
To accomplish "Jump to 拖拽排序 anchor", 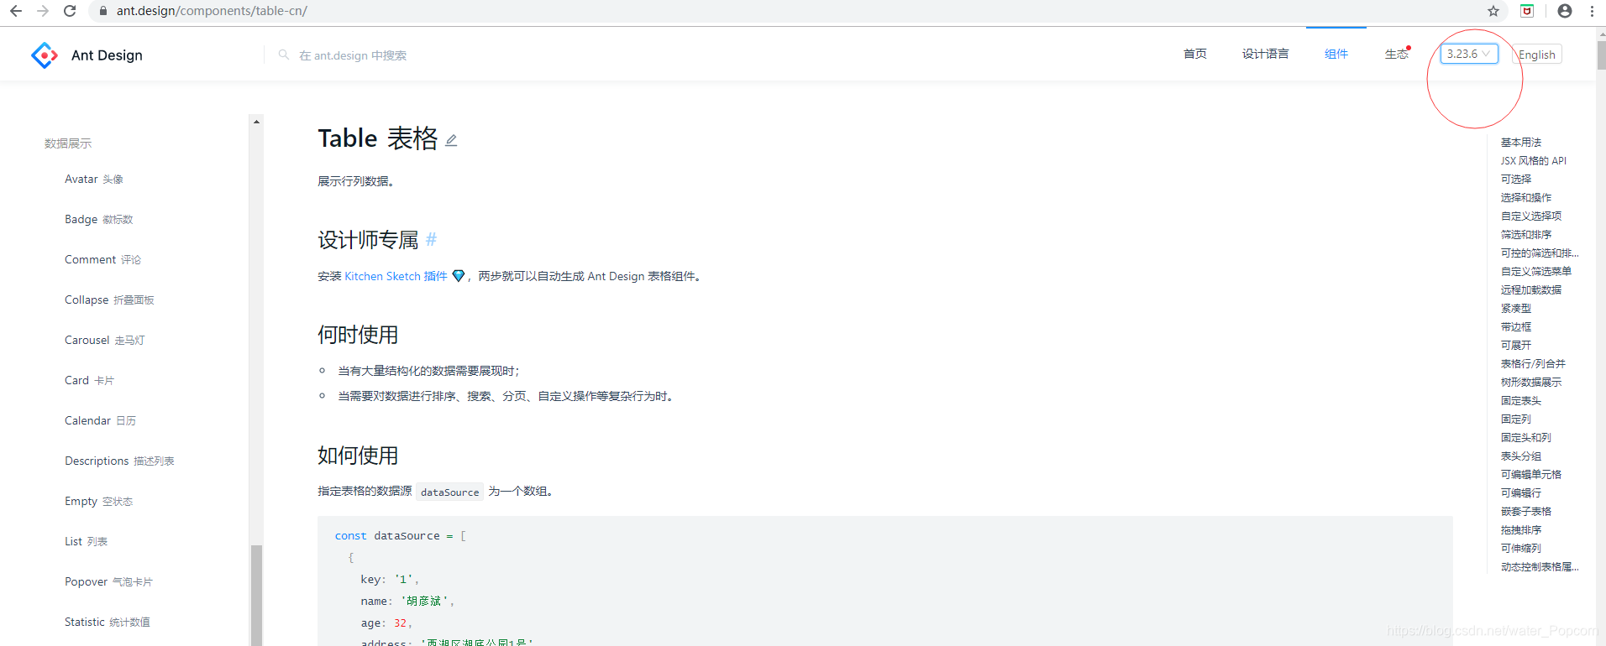I will (x=1521, y=529).
